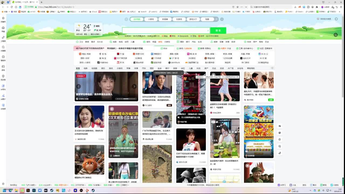Select the 名站 site tab
Screen dimensions: 345x194
coord(164,48)
